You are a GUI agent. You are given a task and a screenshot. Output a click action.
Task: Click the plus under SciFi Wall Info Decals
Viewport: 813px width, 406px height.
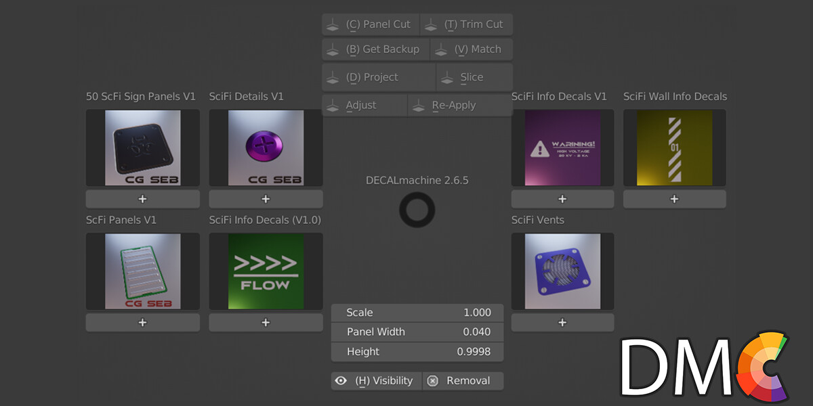click(673, 198)
